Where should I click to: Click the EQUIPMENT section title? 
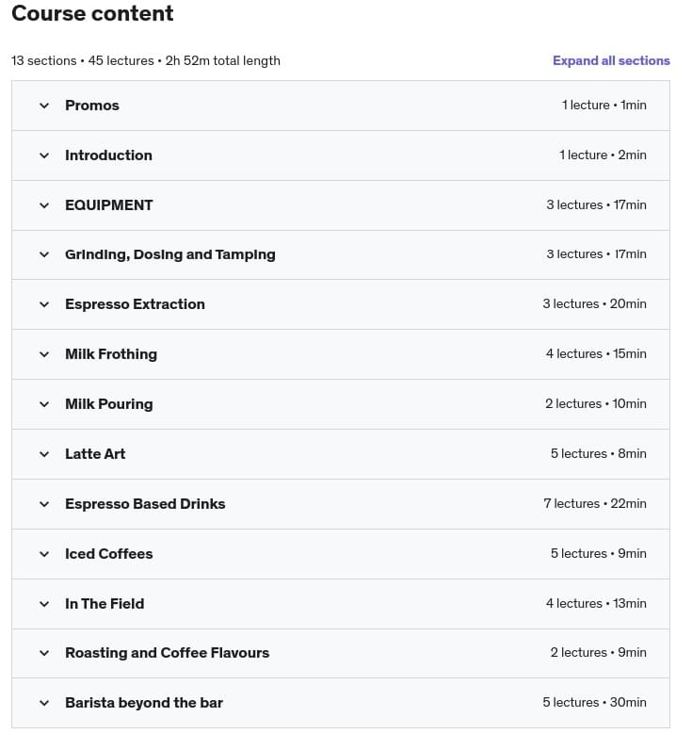[108, 205]
